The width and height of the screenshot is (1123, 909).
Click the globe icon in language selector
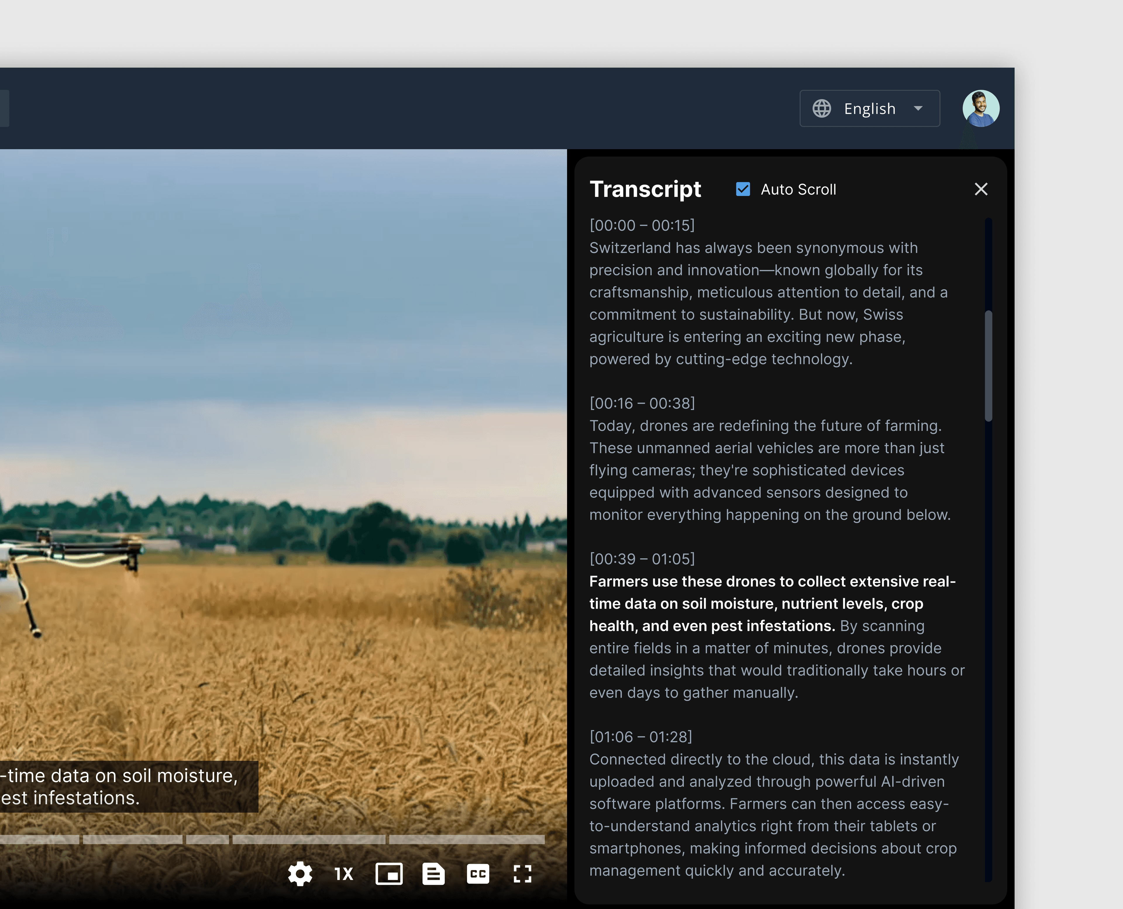pyautogui.click(x=822, y=109)
